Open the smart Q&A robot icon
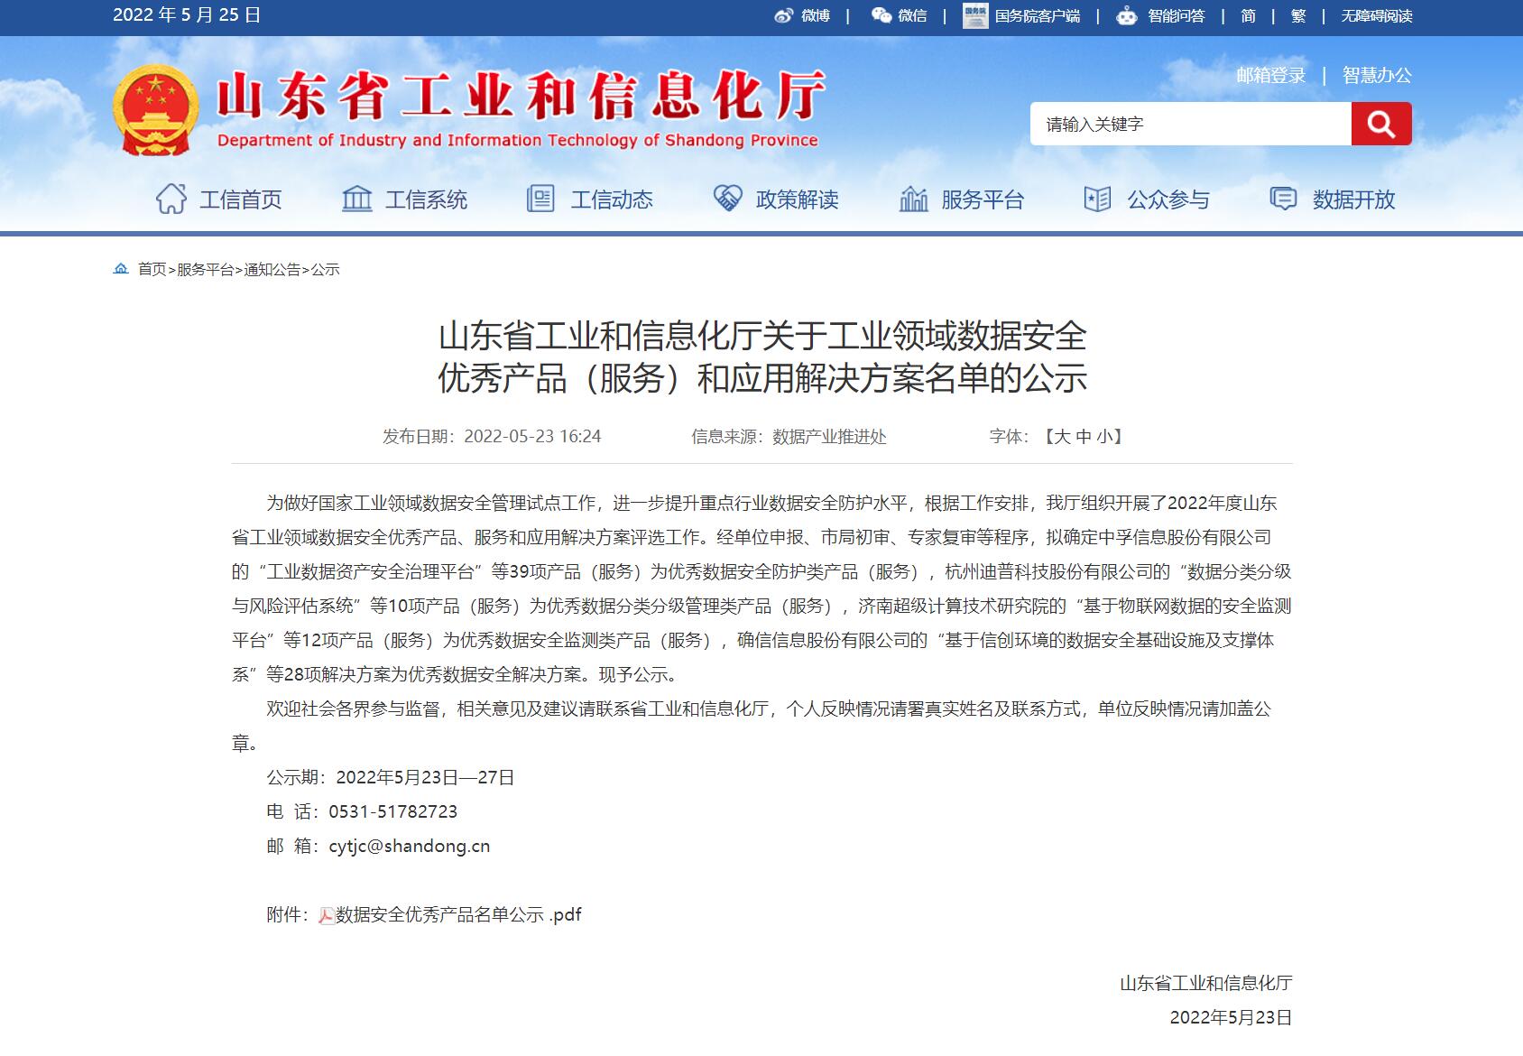The height and width of the screenshot is (1056, 1523). tap(1126, 15)
